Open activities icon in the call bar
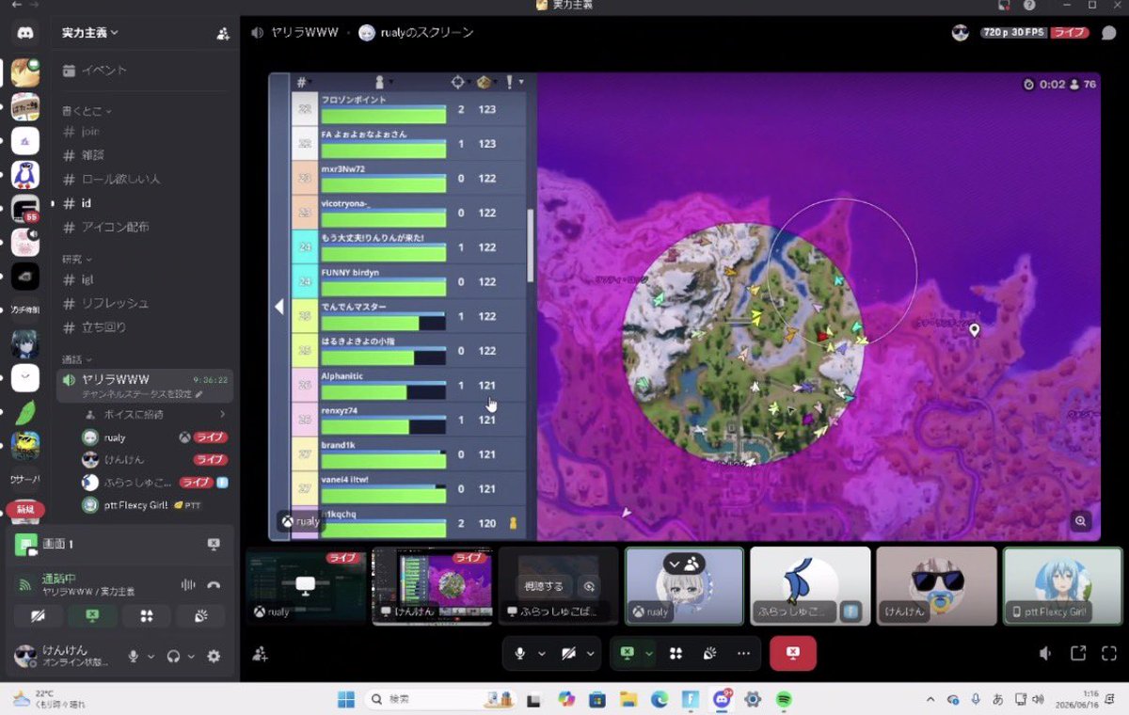1129x715 pixels. (x=676, y=653)
